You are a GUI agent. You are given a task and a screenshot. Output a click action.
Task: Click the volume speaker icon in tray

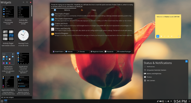click(168, 101)
